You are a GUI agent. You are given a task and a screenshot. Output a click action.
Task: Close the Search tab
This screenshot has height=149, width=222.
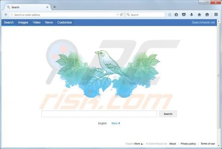tap(47, 7)
